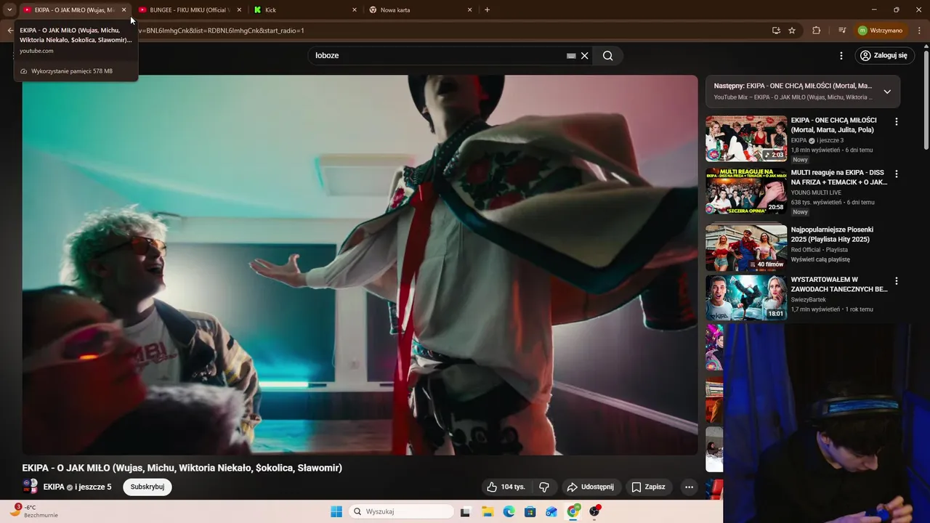930x523 pixels.
Task: Open the on-screen keyboard in search box
Action: 571,55
